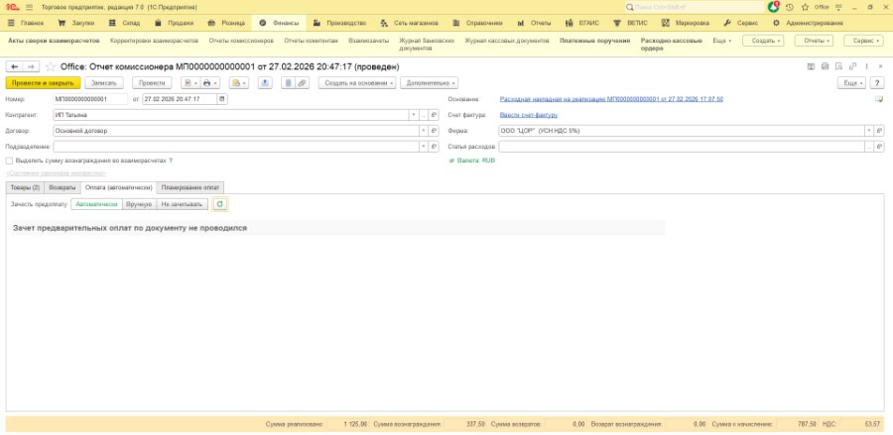Click the yellow folder-document toolbar icon
893x435 pixels.
coord(236,83)
